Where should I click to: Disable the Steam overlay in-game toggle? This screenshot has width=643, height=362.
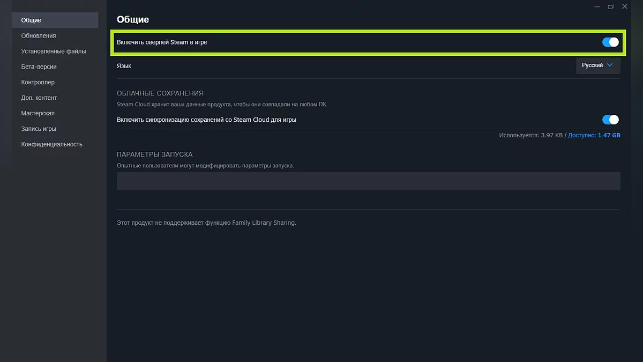pyautogui.click(x=610, y=42)
